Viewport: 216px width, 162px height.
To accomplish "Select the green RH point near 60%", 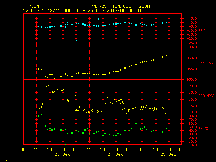I will point(136,123).
